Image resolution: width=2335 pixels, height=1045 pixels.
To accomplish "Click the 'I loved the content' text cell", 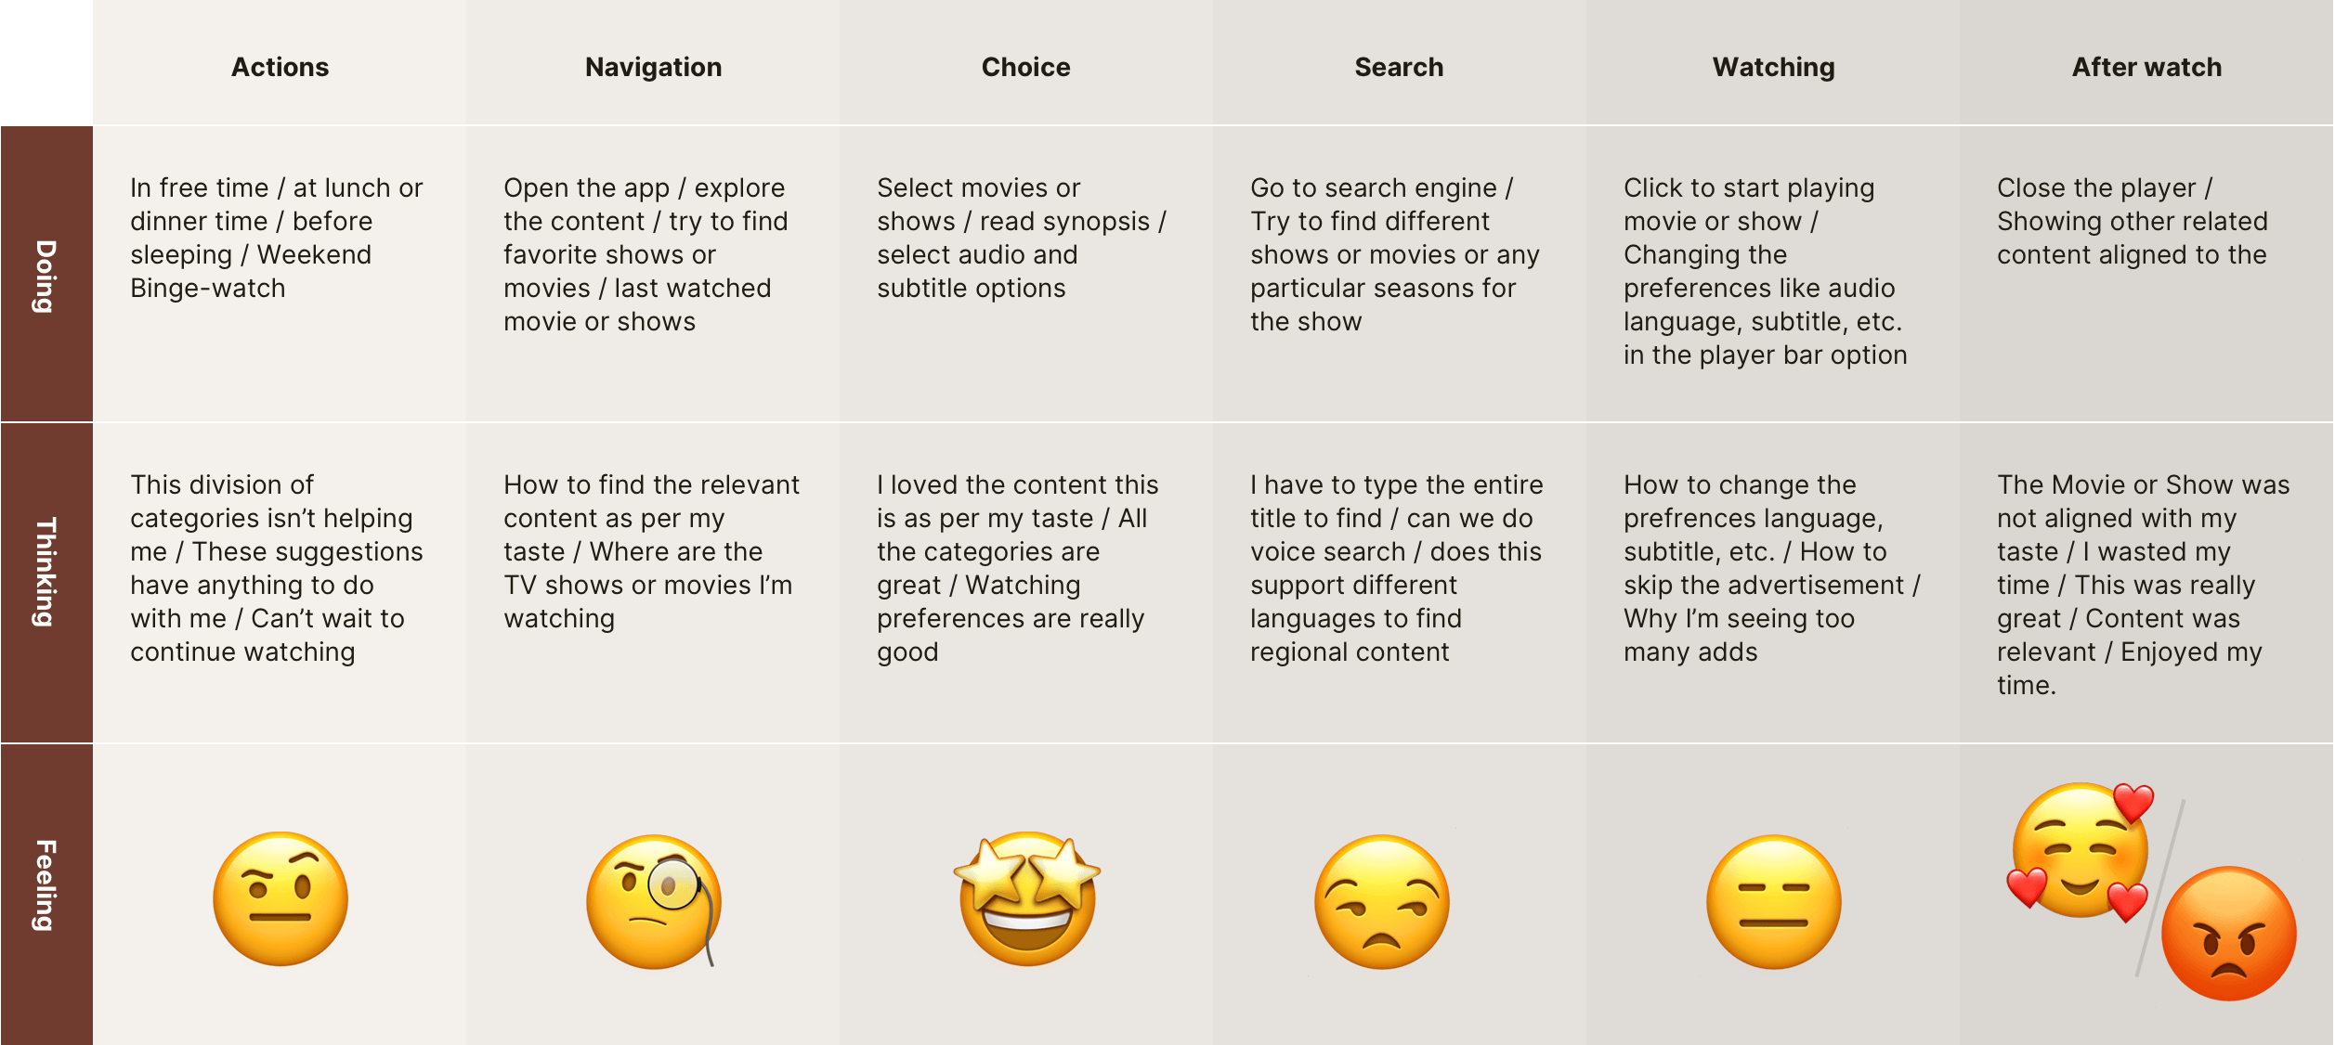I will [1017, 568].
